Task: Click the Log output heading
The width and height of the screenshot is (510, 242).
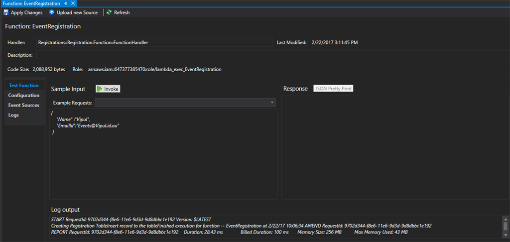Action: (x=65, y=210)
